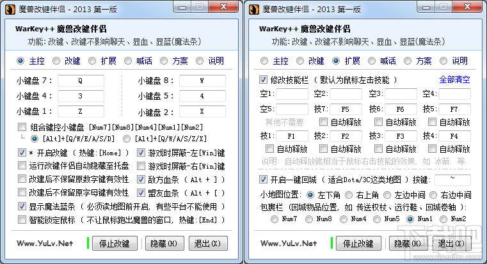Screen dimensions: 487x264
Task: Click 小键盘 1 key field containing Z
Action: point(81,111)
